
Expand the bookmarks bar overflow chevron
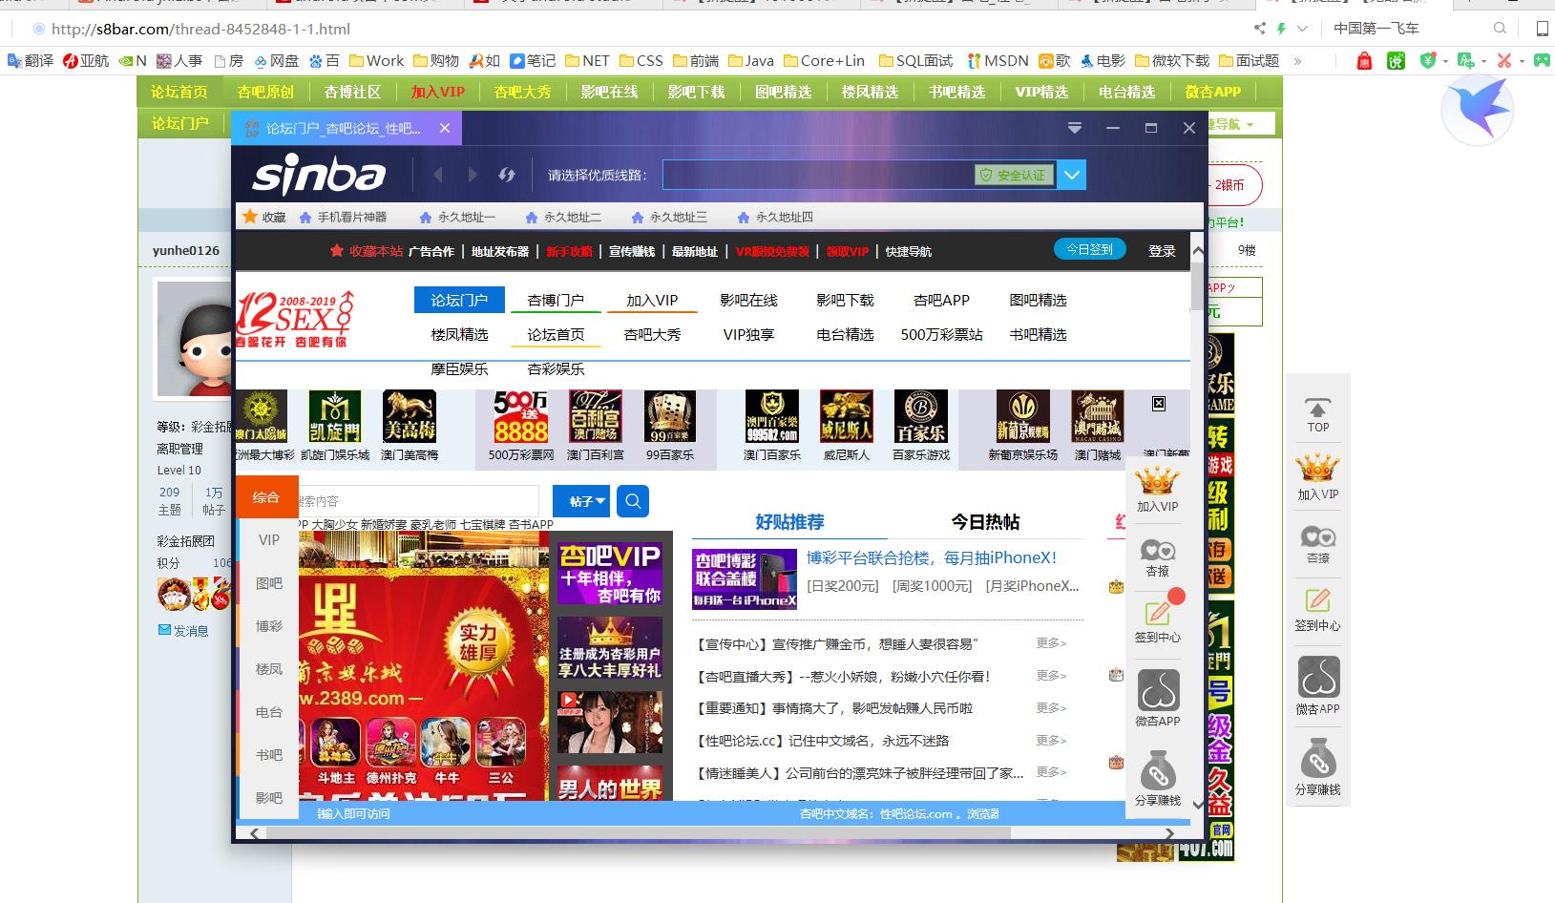(x=1296, y=61)
